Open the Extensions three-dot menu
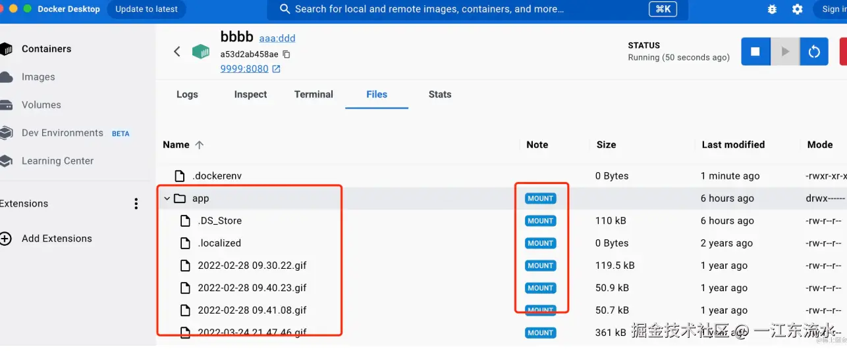This screenshot has height=351, width=847. (136, 204)
